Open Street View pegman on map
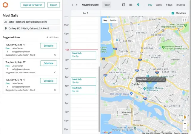Screen dimensions: 191x134 coord(185,117)
